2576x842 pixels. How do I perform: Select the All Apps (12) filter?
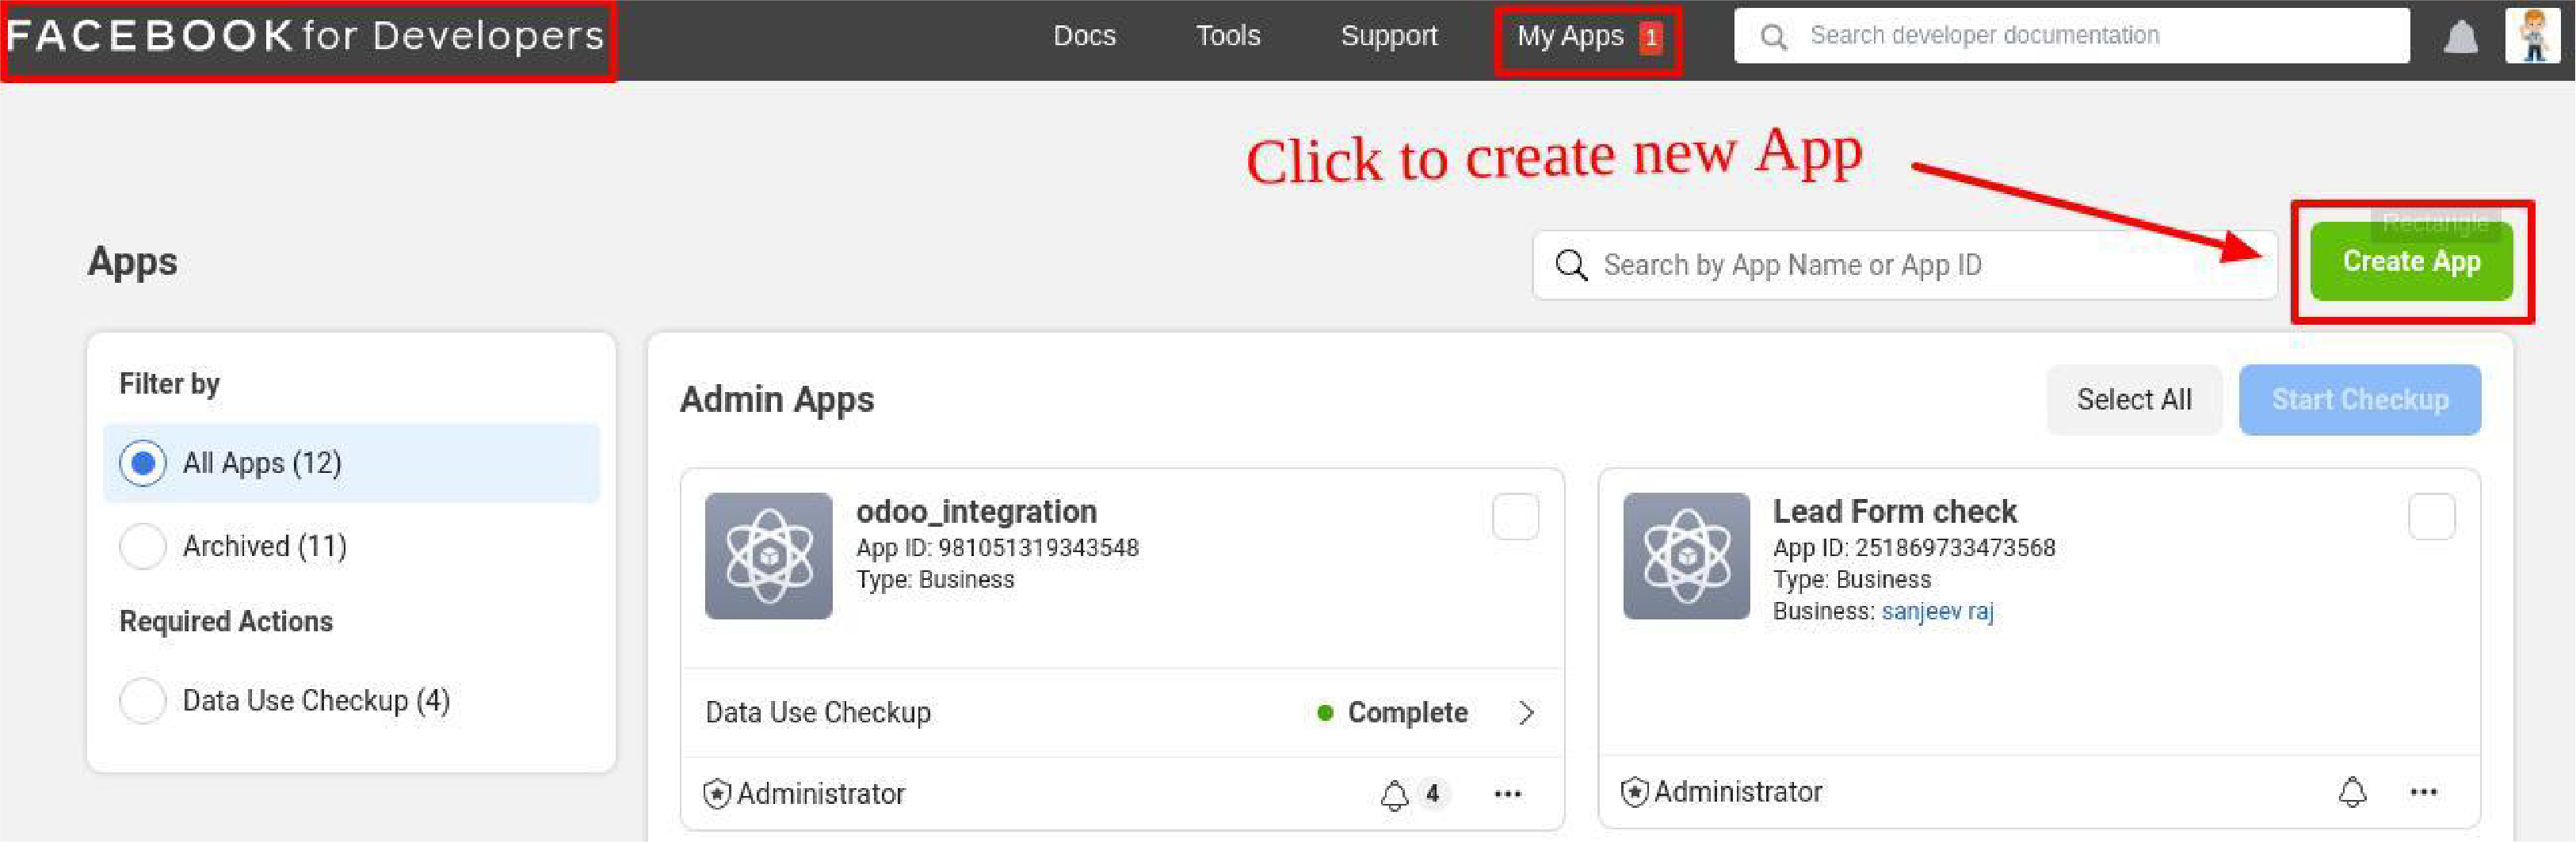pos(351,463)
